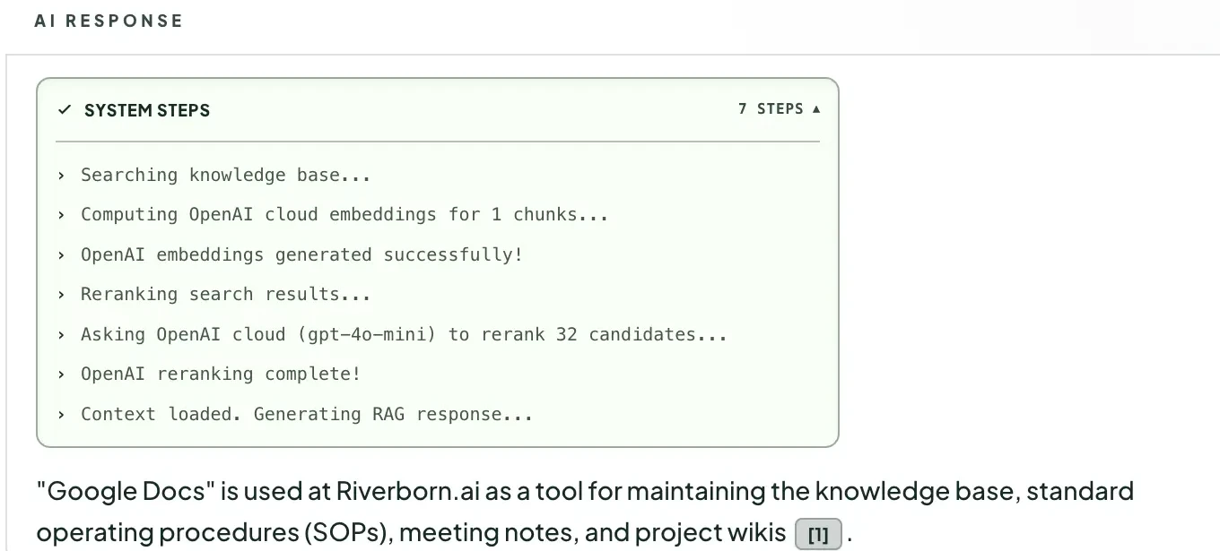Click the checkmark icon beside SYSTEM STEPS
Image resolution: width=1220 pixels, height=551 pixels.
coord(64,110)
